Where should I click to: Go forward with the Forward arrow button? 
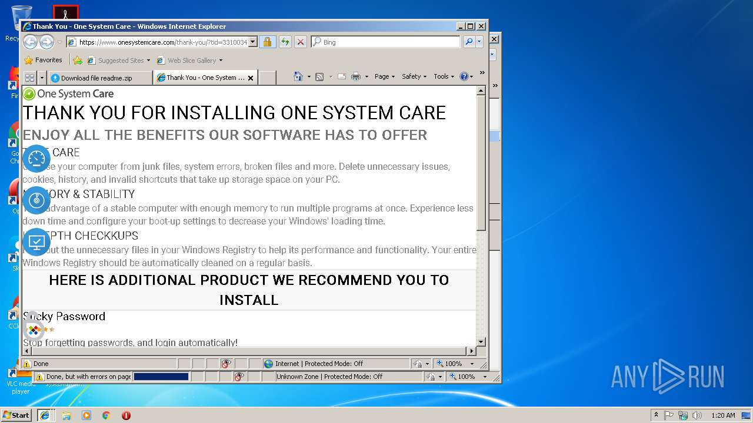[46, 42]
